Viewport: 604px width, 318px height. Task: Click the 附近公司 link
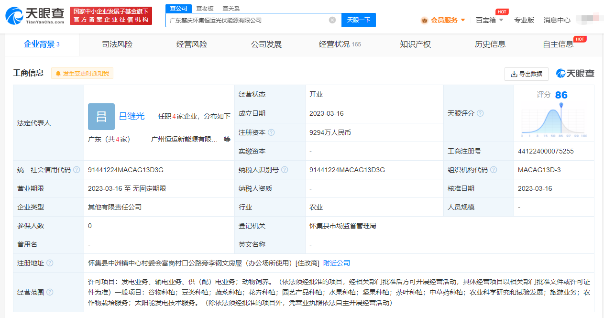tap(337, 263)
